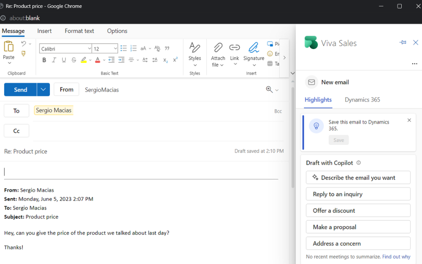Click the Draft with Copilot info icon
The height and width of the screenshot is (264, 422).
[x=358, y=163]
